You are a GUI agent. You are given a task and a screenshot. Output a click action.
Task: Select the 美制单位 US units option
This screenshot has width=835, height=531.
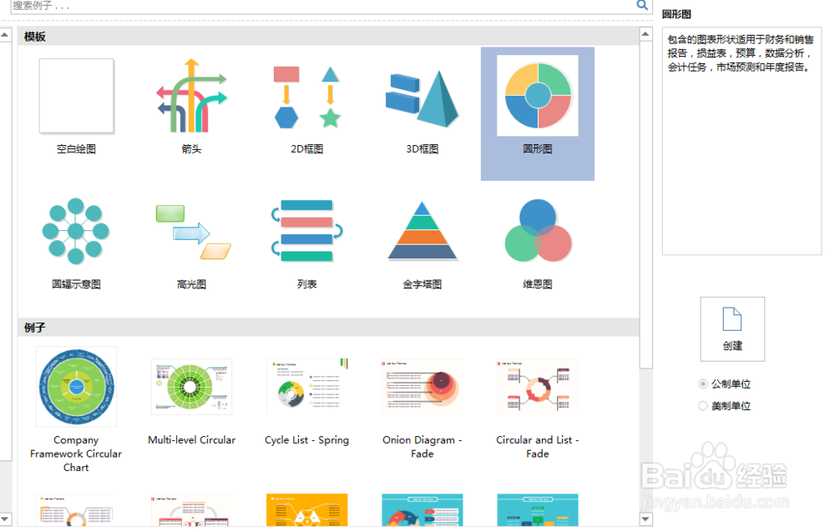tap(725, 406)
